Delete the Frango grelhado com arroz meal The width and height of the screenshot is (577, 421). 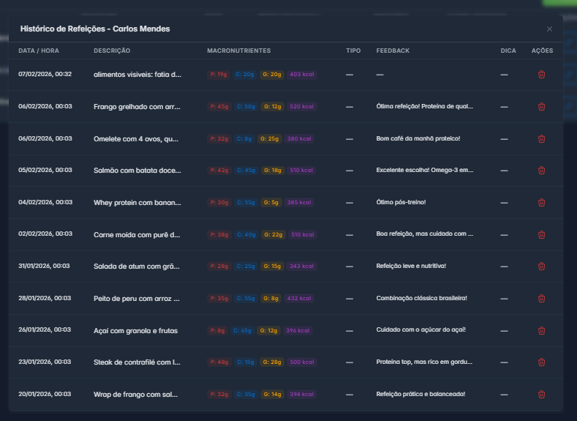click(541, 107)
